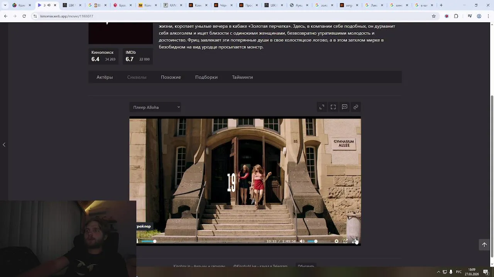This screenshot has width=494, height=277.
Task: Open the red extension icon in the toolbar
Action: [447, 16]
